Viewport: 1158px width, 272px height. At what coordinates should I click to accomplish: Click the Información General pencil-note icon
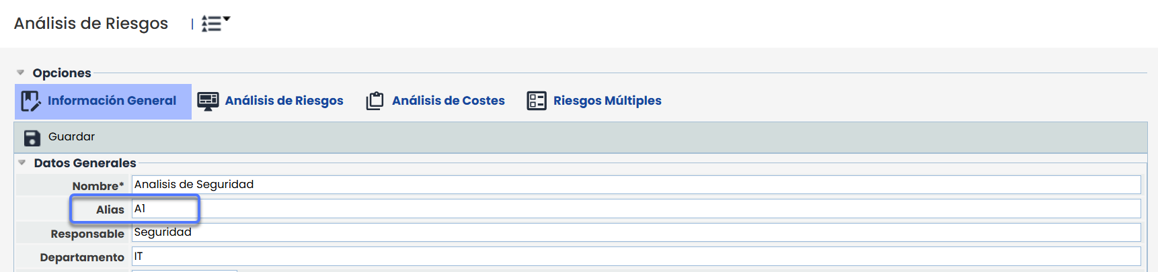point(31,101)
